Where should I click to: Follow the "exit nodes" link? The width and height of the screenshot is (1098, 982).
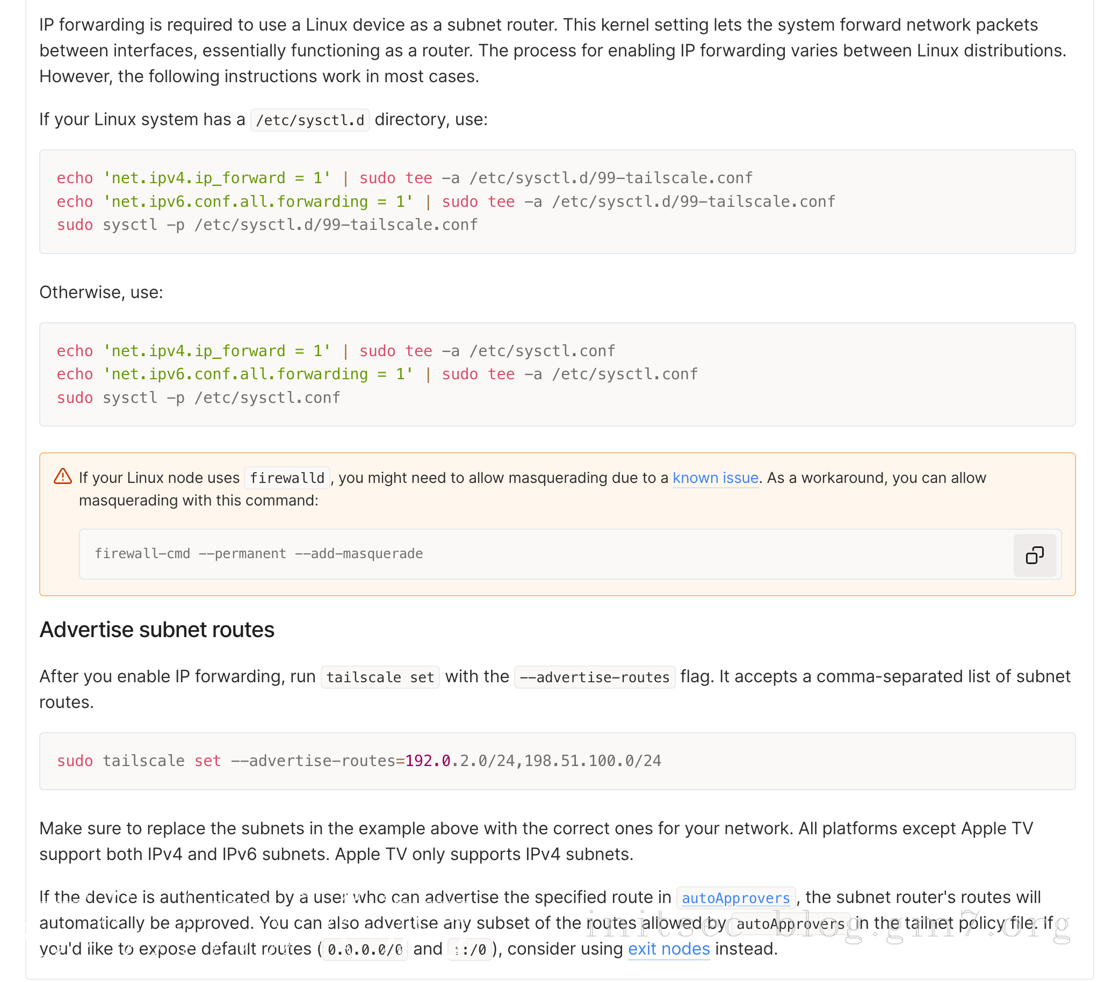(x=668, y=949)
